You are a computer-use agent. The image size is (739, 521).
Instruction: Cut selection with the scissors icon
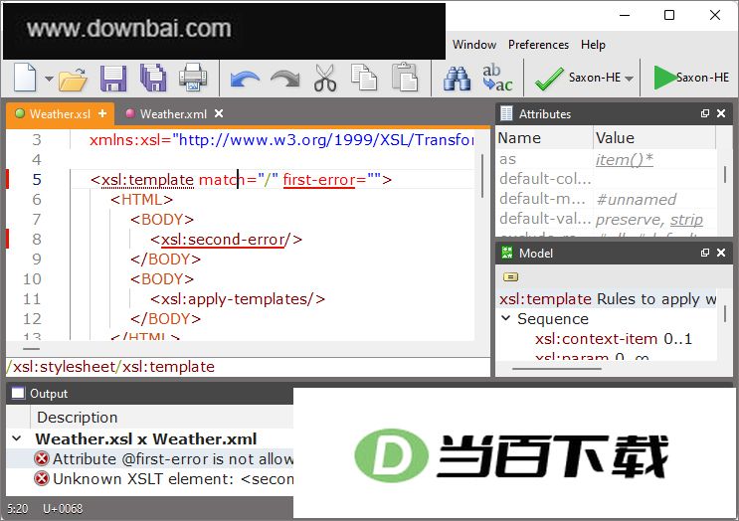(x=325, y=78)
